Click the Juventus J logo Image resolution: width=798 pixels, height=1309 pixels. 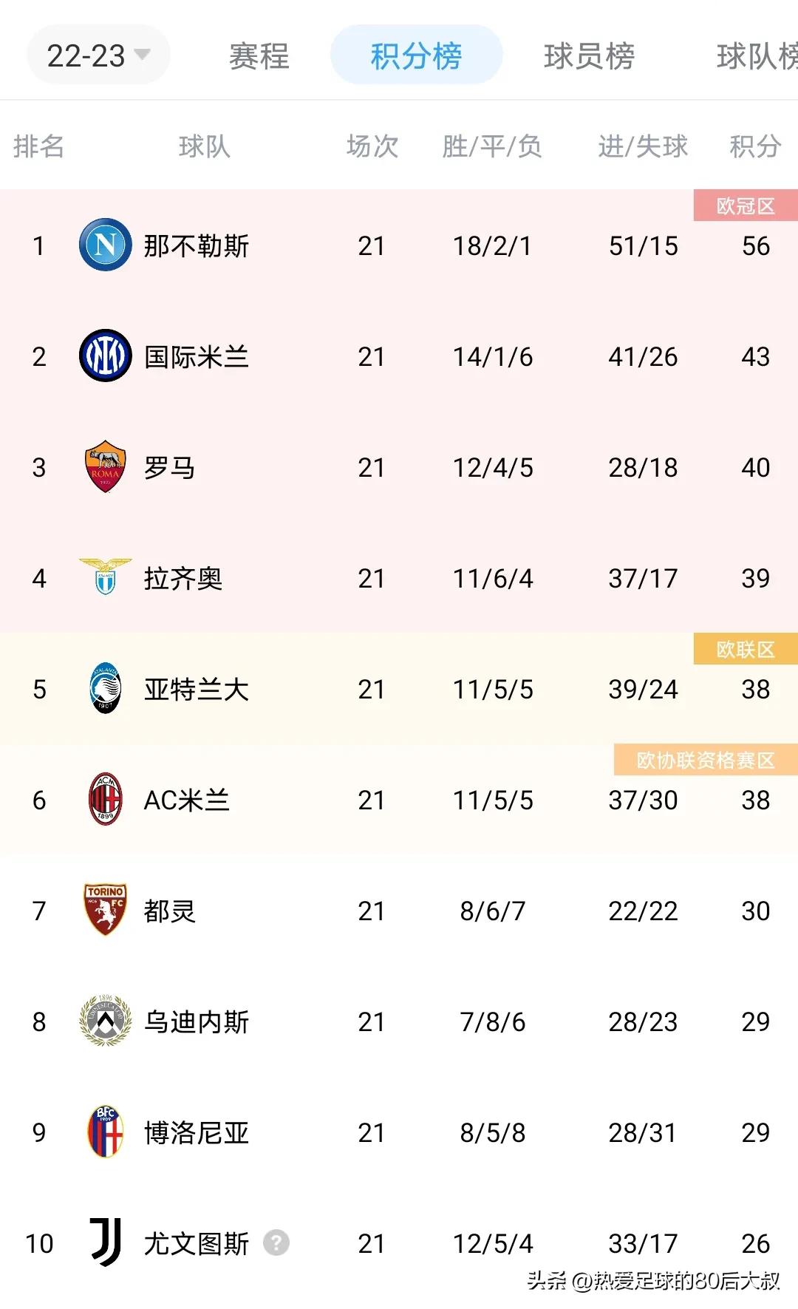[105, 1242]
